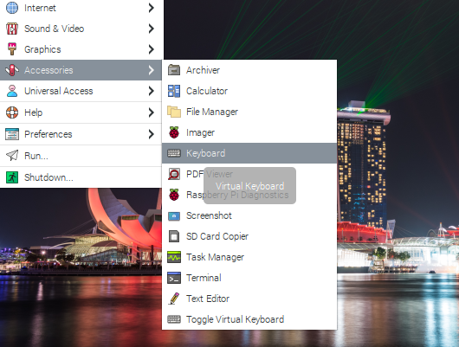Open File Manager from Accessories

(249, 112)
